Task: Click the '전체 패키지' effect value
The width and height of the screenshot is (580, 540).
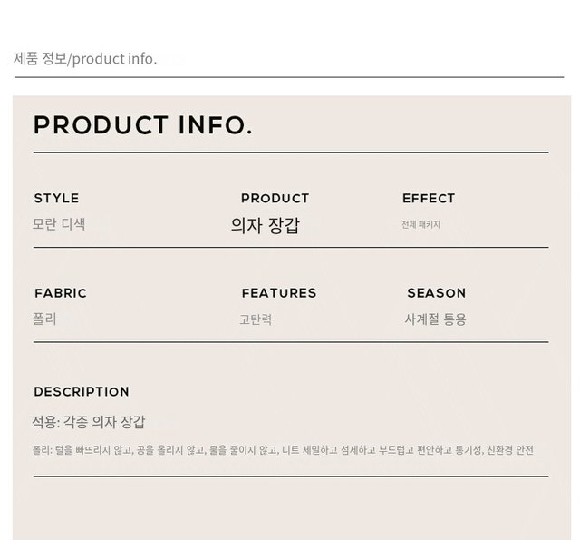Action: [x=420, y=224]
